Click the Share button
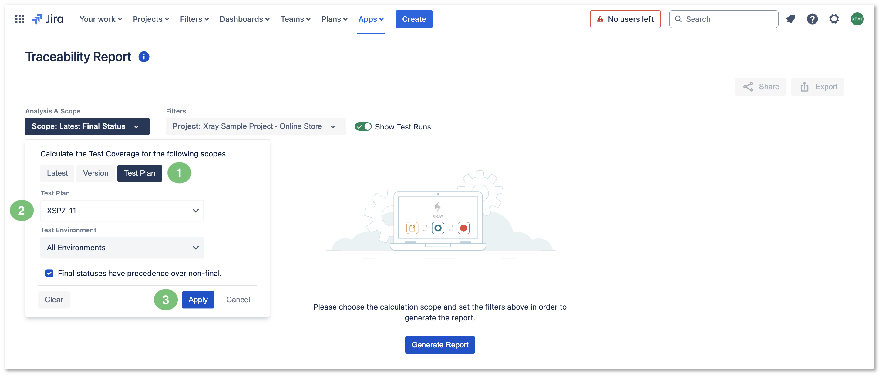The height and width of the screenshot is (377, 882). coord(760,87)
